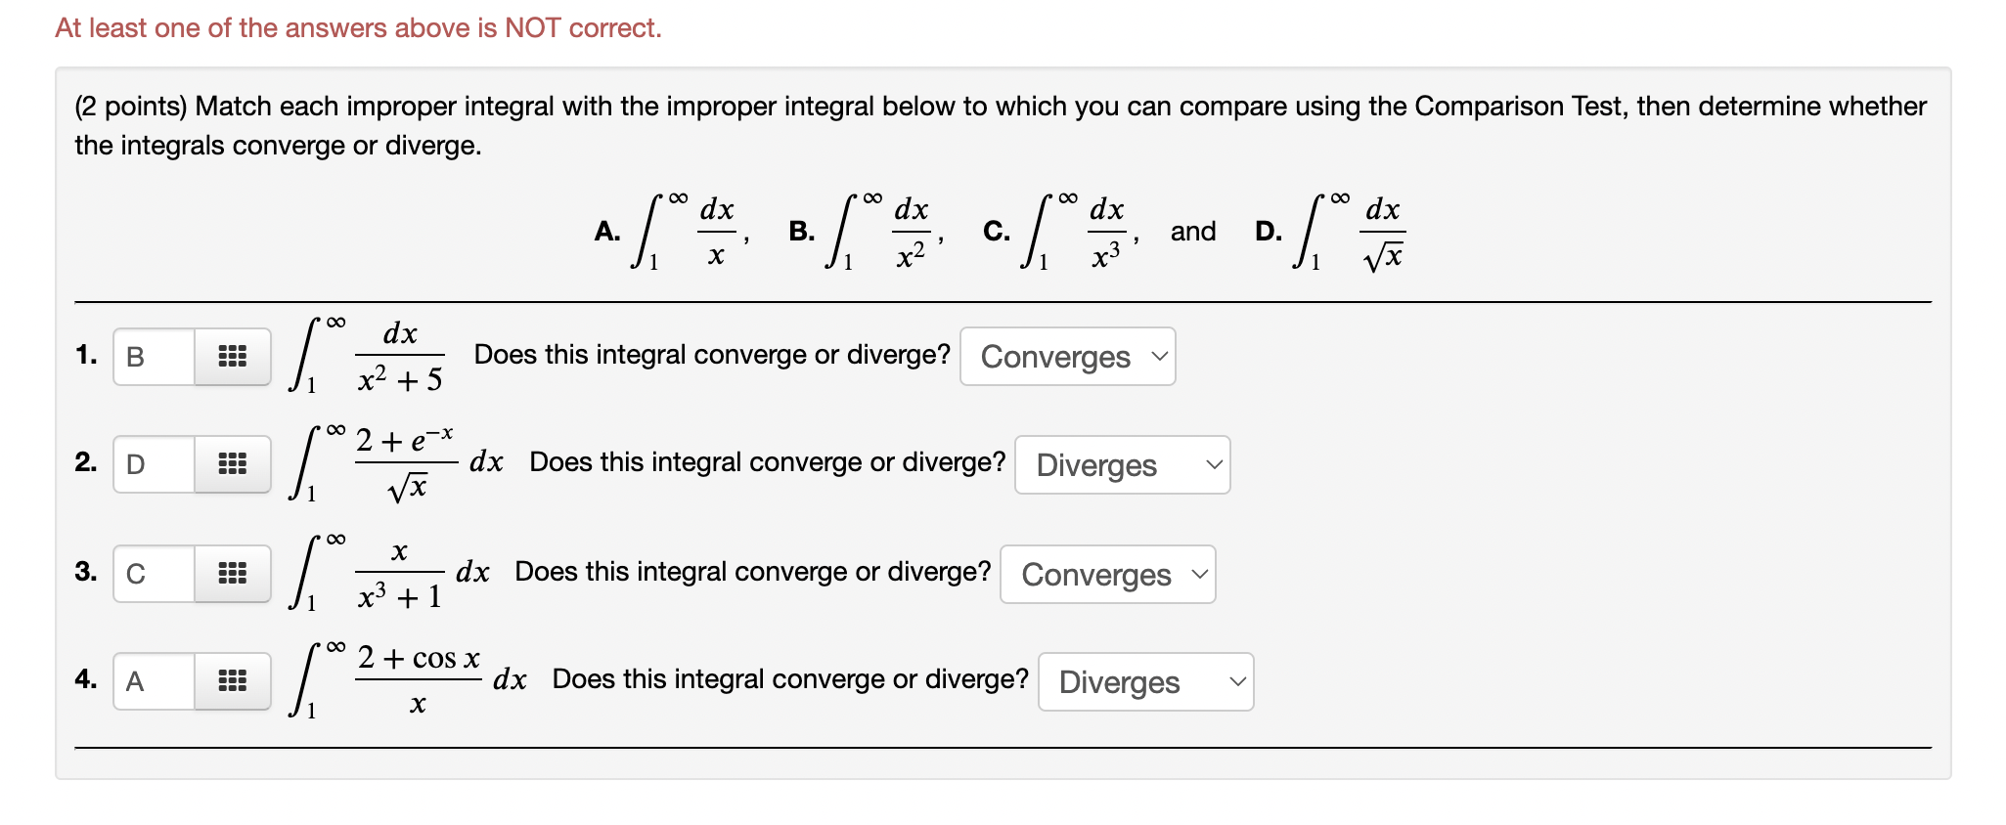
Task: Click option B in the comparison list
Action: pos(802,232)
